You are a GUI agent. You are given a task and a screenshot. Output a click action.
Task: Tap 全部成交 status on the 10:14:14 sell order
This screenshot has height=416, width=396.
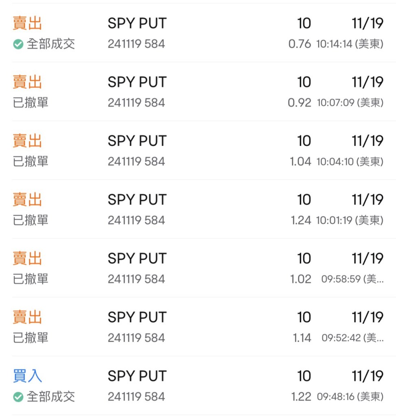point(50,44)
